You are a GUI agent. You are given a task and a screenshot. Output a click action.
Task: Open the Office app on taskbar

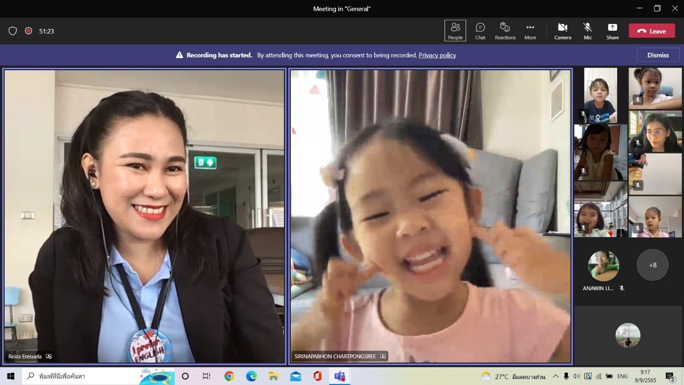pyautogui.click(x=317, y=376)
